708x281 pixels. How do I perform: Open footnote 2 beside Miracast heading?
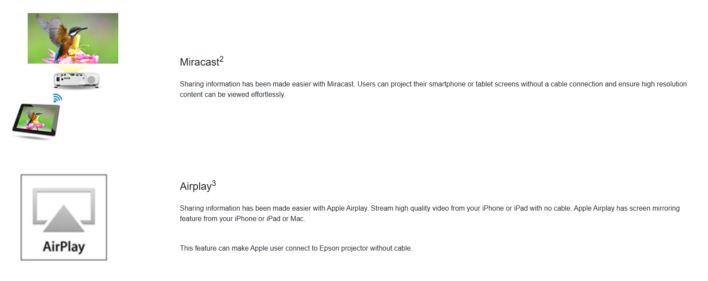tap(221, 59)
